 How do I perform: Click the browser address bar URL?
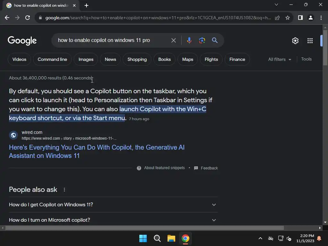pos(158,18)
